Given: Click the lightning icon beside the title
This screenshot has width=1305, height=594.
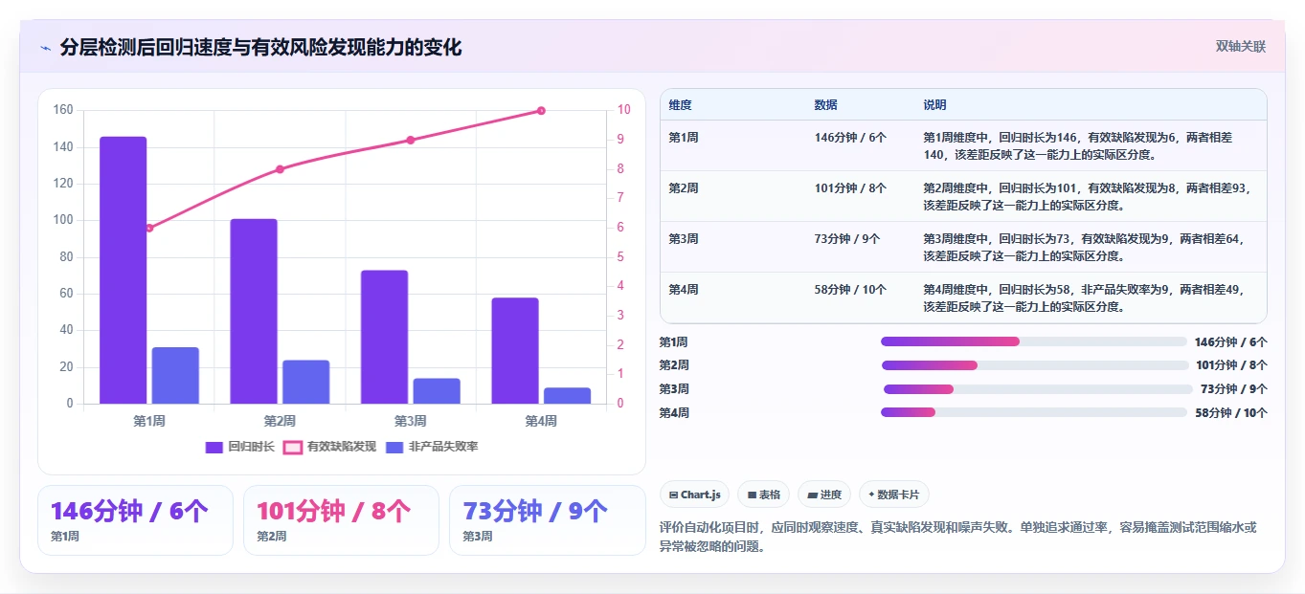Looking at the screenshot, I should click(46, 48).
